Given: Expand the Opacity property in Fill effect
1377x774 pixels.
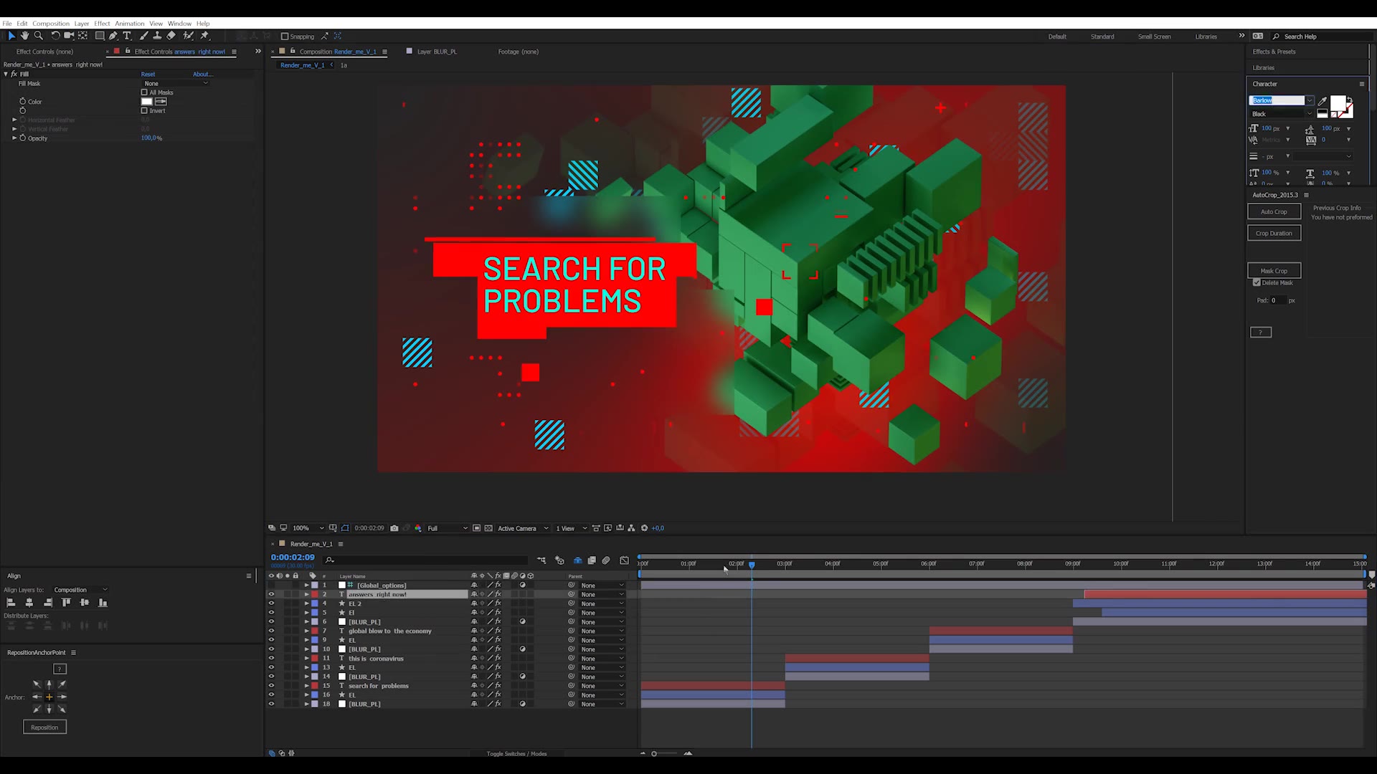Looking at the screenshot, I should pyautogui.click(x=14, y=138).
